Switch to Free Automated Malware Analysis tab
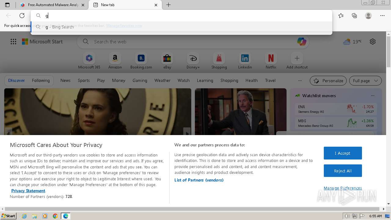 click(53, 5)
